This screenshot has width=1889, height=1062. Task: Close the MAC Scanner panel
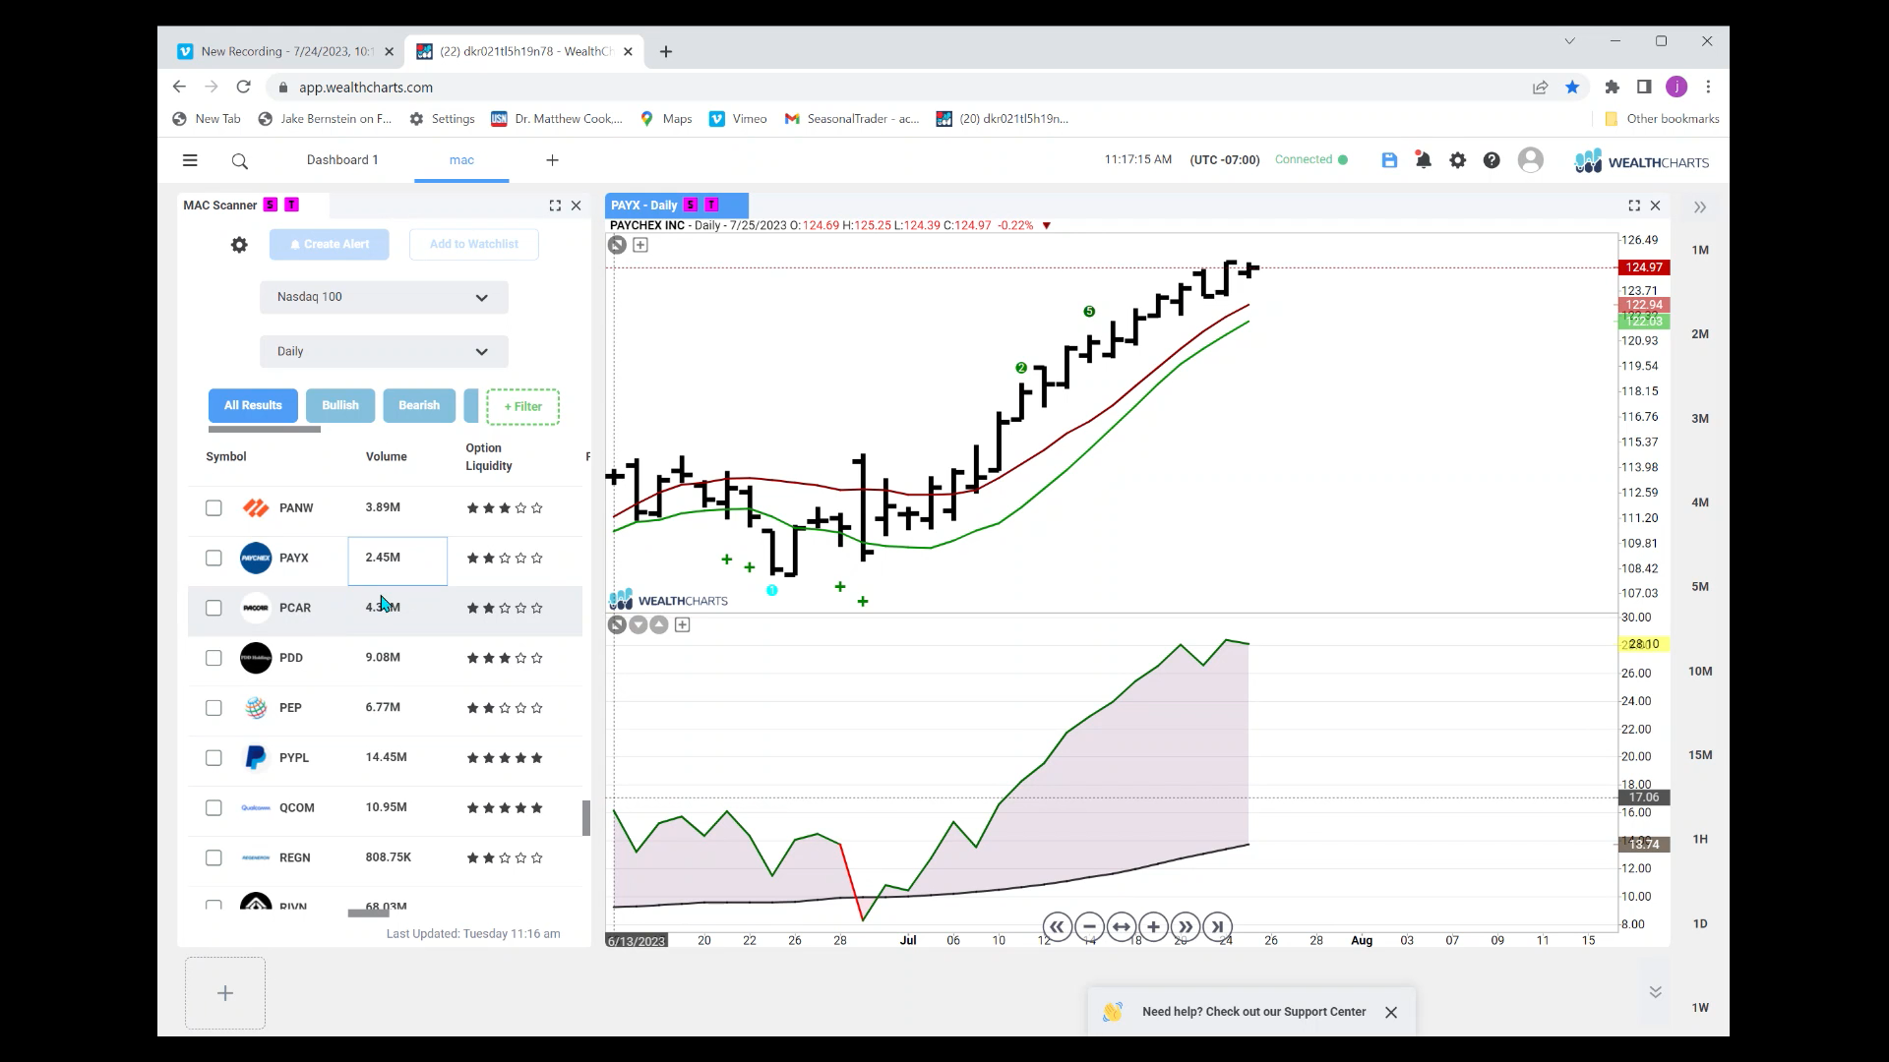[x=577, y=206]
